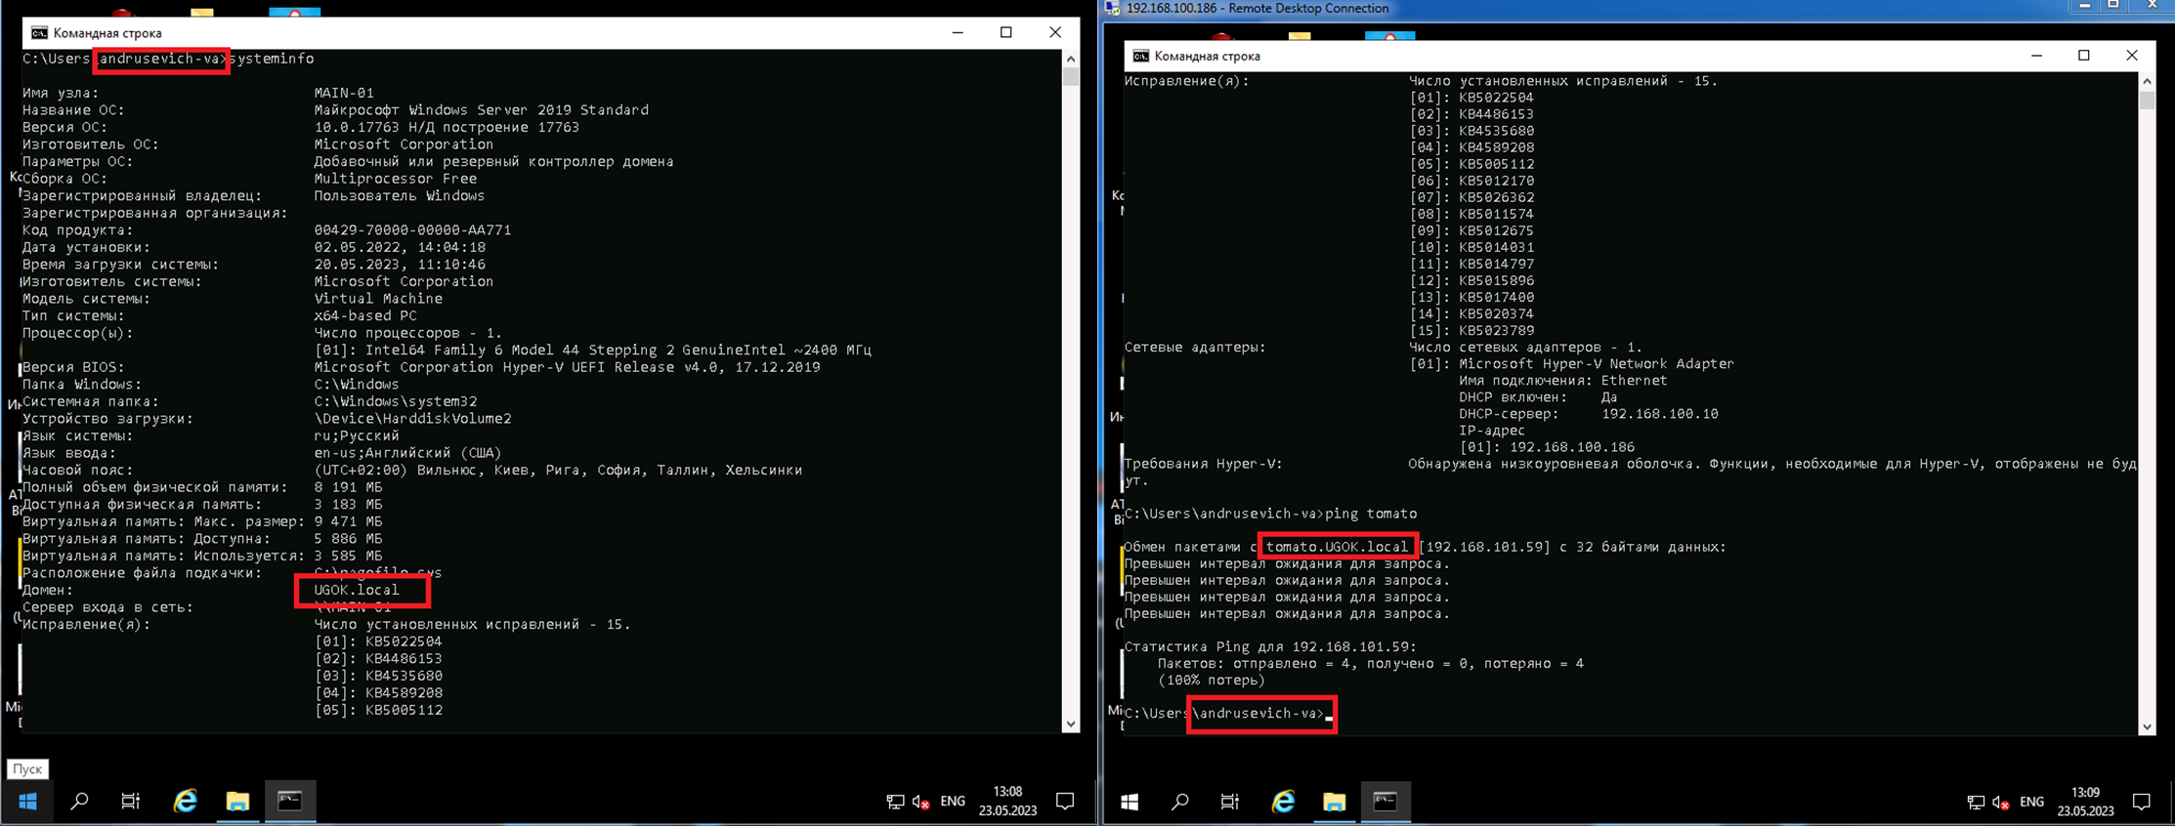This screenshot has width=2175, height=826.
Task: Click DHCP server address 192.168.100.10
Action: point(1660,414)
